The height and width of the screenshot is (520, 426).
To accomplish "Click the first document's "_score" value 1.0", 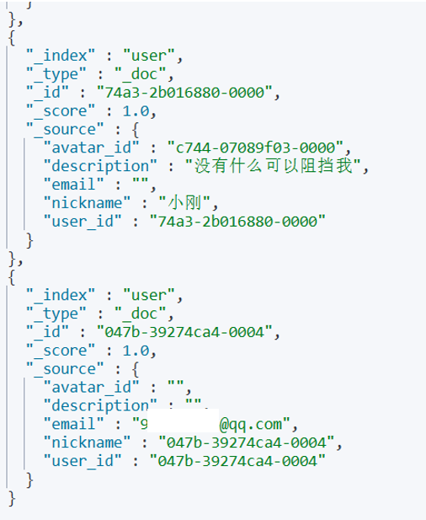I will 136,111.
